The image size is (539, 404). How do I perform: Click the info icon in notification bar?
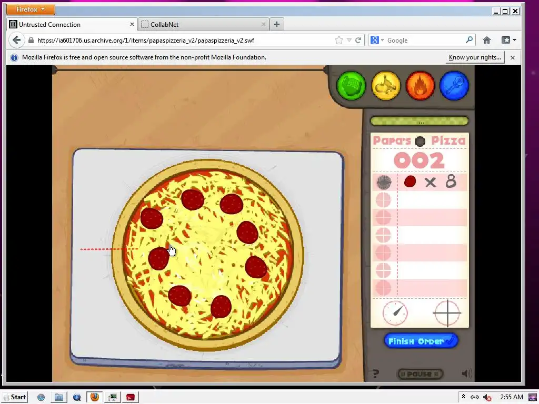(14, 58)
